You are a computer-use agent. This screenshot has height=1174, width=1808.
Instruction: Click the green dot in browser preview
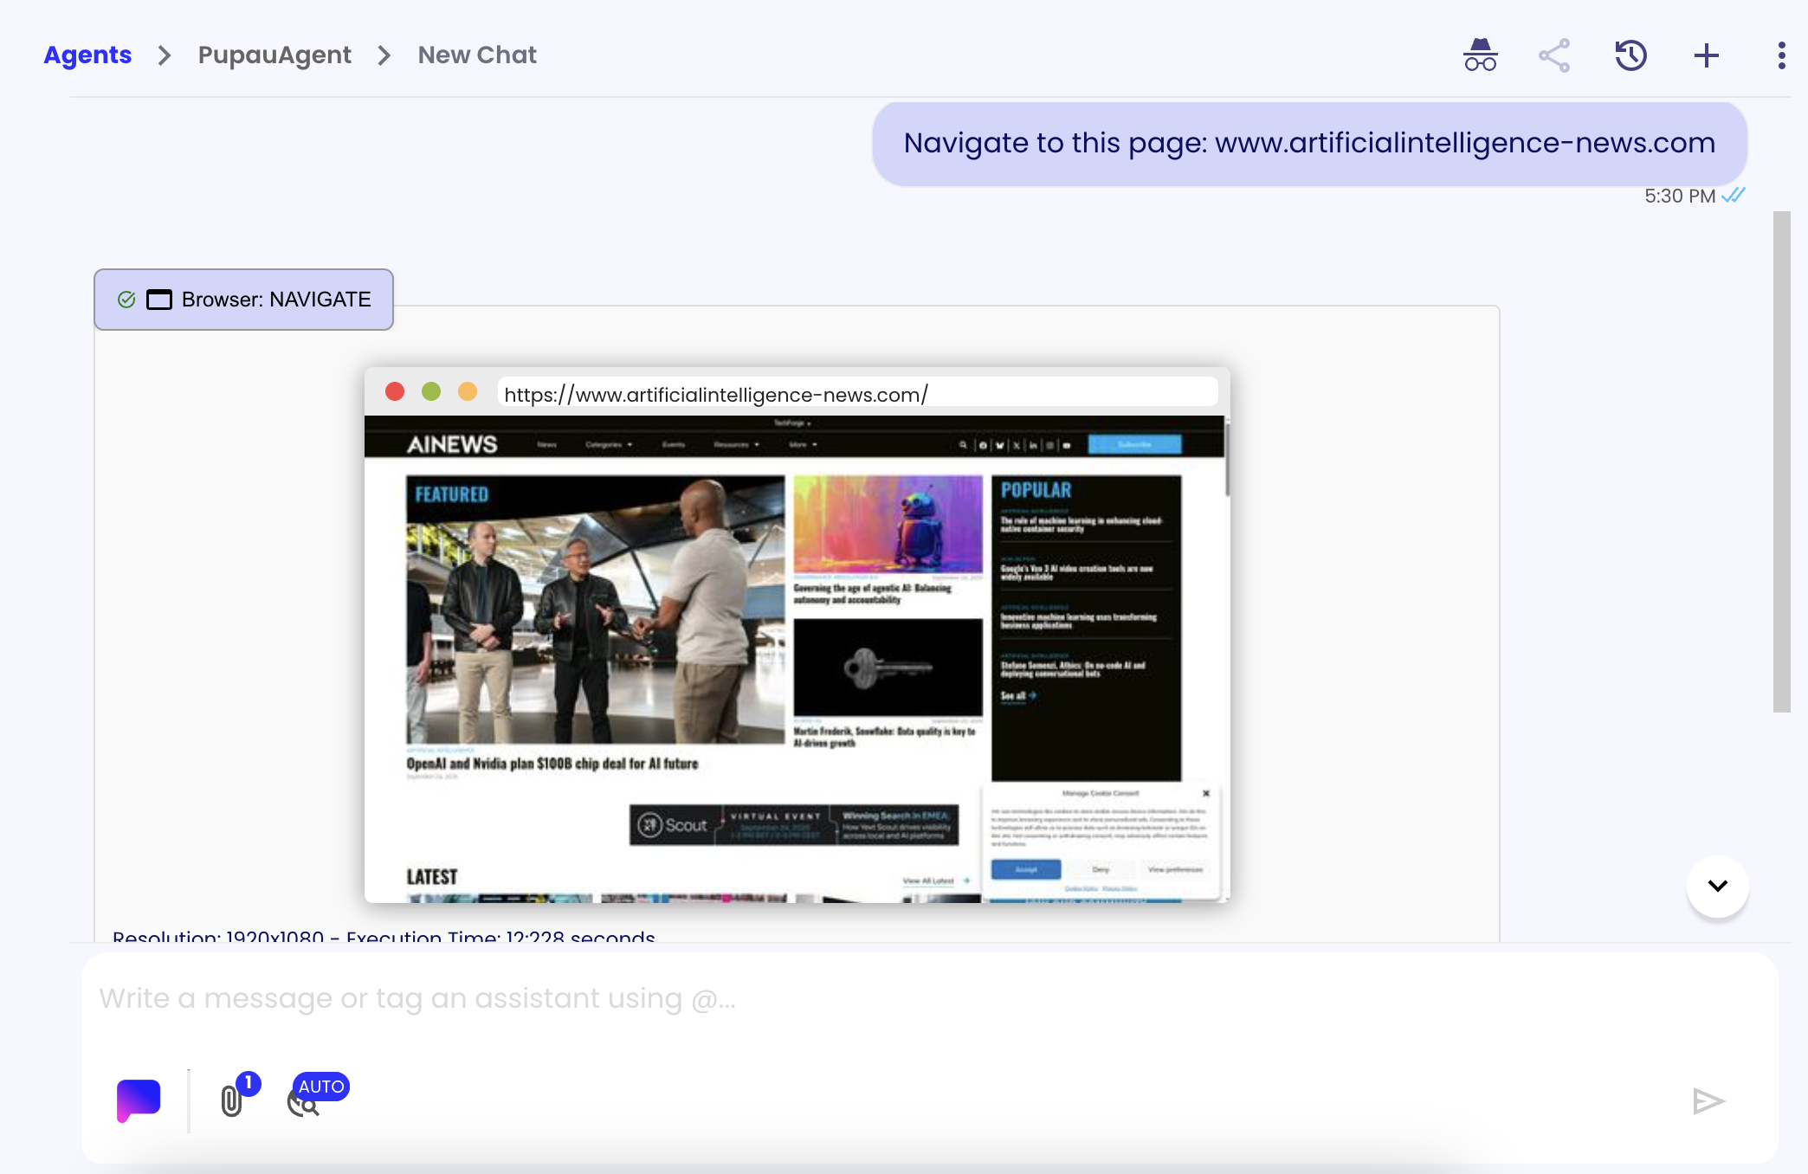[431, 391]
